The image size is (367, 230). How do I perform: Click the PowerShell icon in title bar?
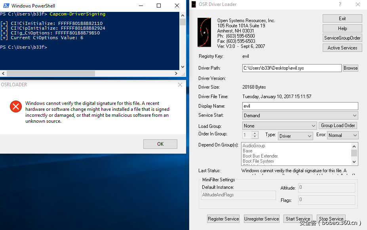6,6
